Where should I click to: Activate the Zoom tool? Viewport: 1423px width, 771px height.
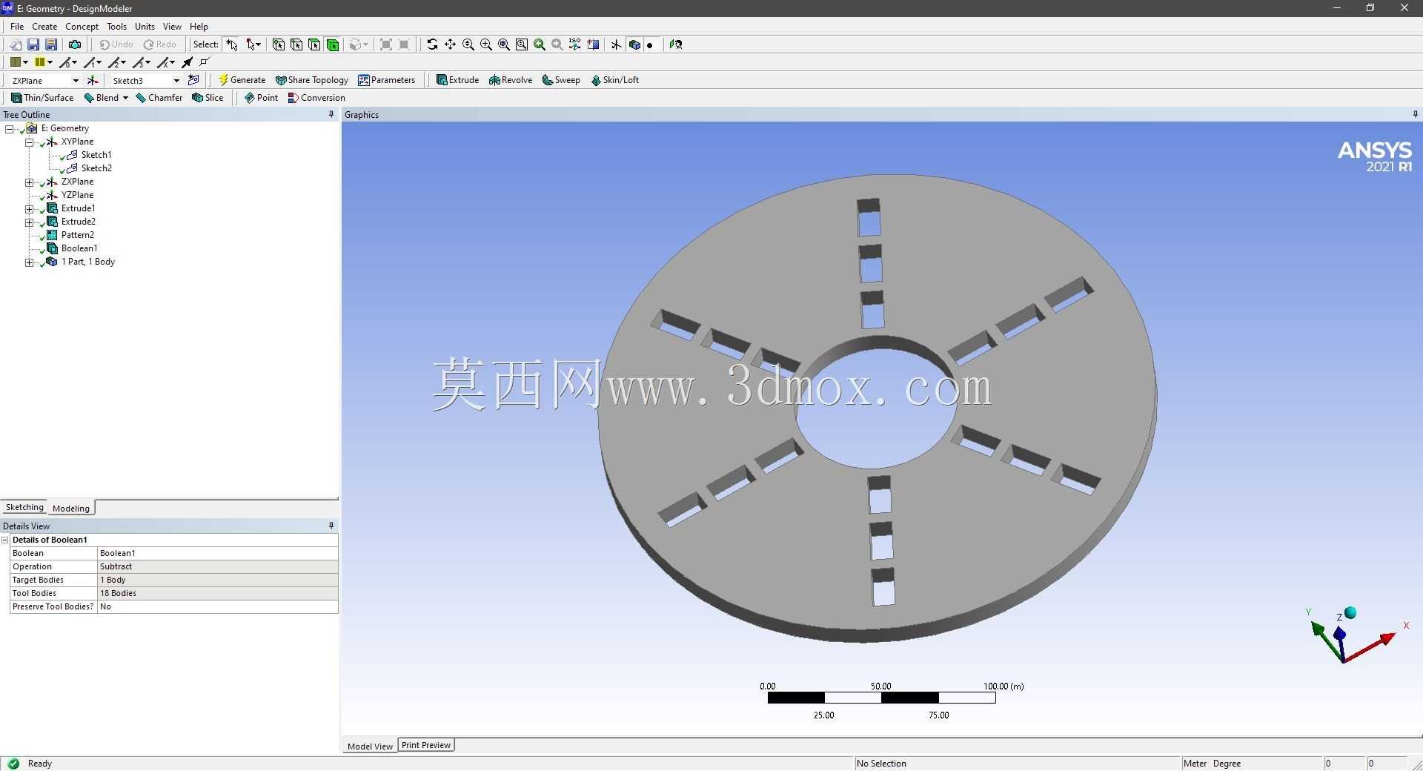click(x=468, y=44)
